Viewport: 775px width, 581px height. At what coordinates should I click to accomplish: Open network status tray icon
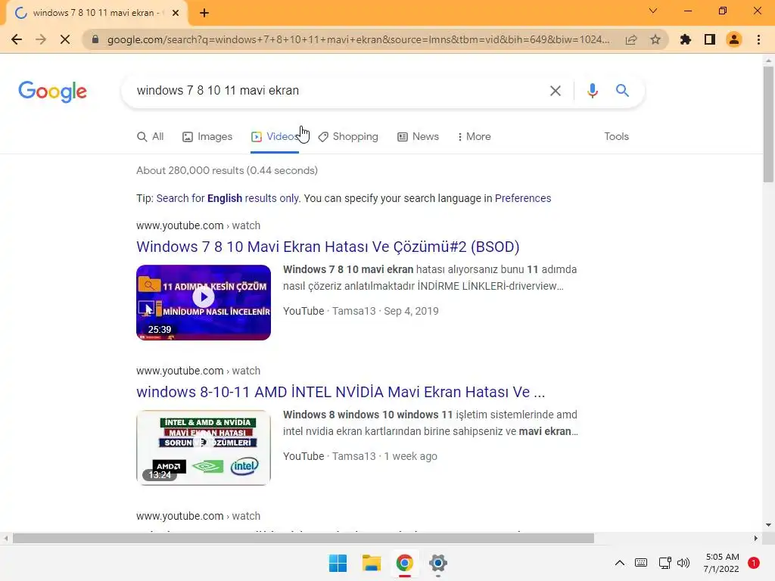665,563
